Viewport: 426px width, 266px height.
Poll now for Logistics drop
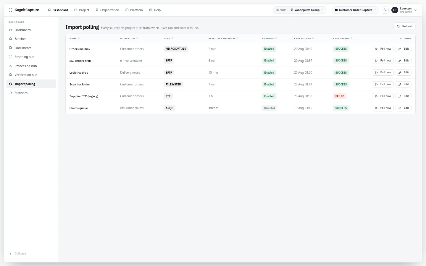click(x=383, y=72)
